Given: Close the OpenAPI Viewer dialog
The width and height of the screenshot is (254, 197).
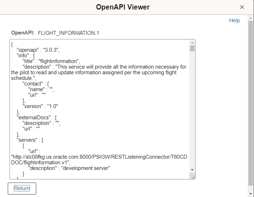Looking at the screenshot, I should point(242,7).
